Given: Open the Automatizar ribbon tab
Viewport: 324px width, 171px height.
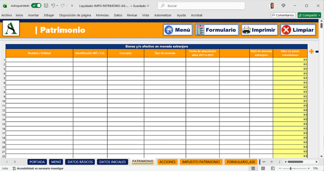Looking at the screenshot, I should click(x=163, y=15).
